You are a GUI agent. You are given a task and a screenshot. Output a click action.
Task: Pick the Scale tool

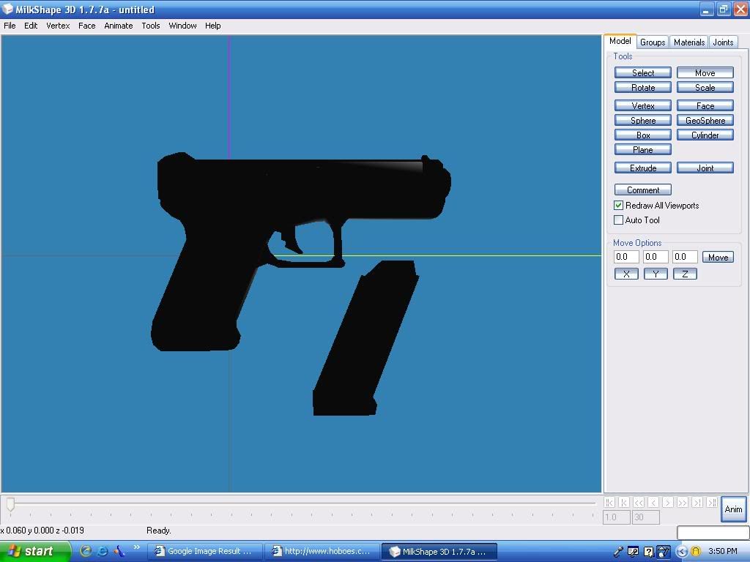(705, 88)
